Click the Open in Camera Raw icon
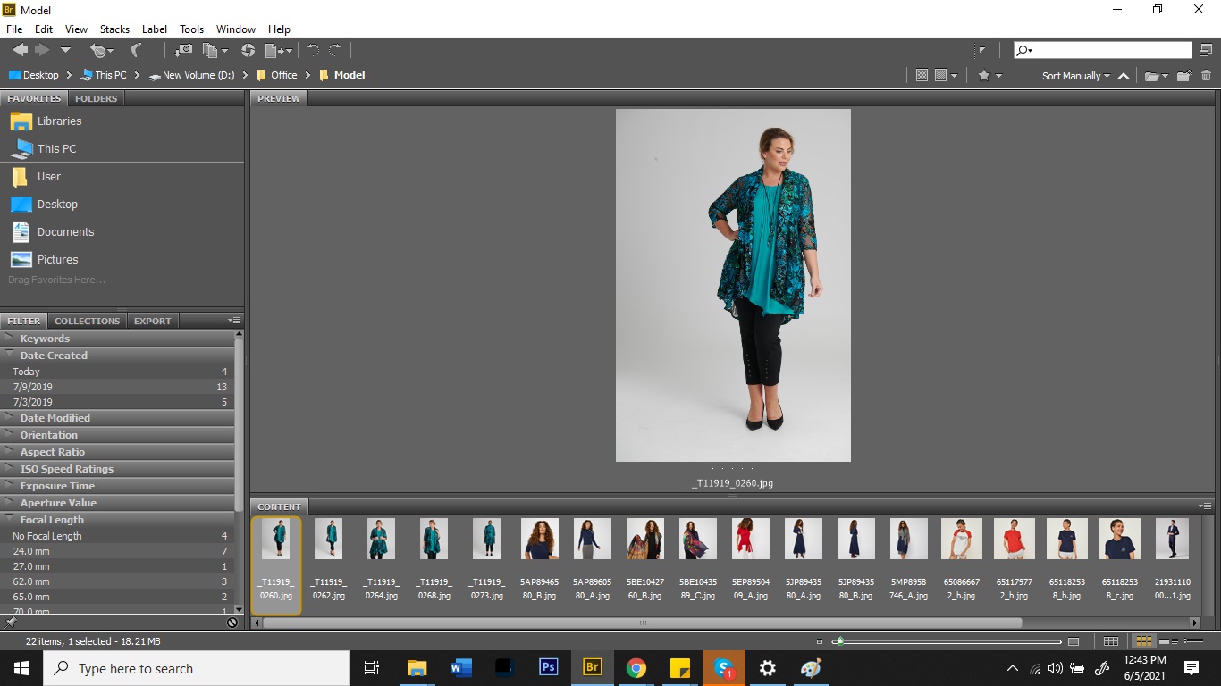This screenshot has width=1221, height=686. click(248, 51)
